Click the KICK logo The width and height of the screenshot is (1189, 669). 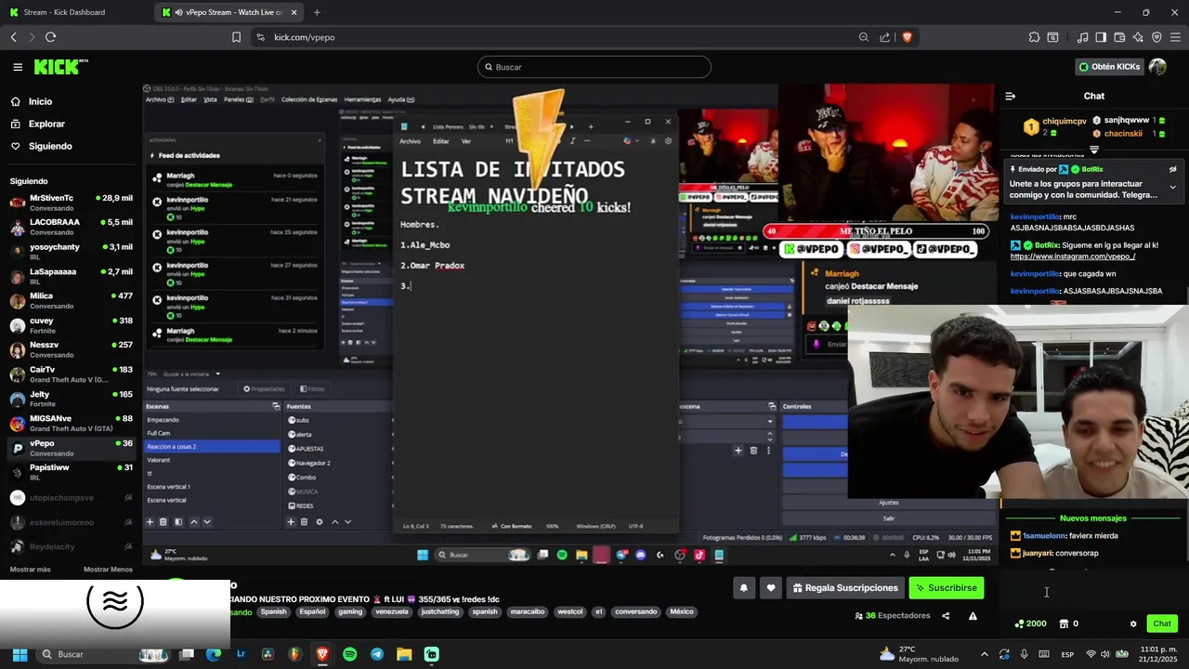coord(59,67)
